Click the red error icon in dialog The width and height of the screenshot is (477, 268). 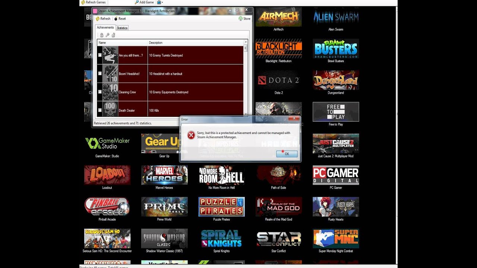pos(191,135)
